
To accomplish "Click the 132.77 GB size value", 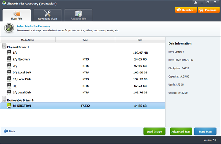I will (x=140, y=79).
